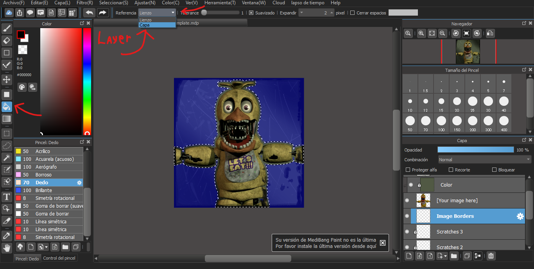This screenshot has width=534, height=269.
Task: Select the Move tool
Action: pyautogui.click(x=7, y=80)
